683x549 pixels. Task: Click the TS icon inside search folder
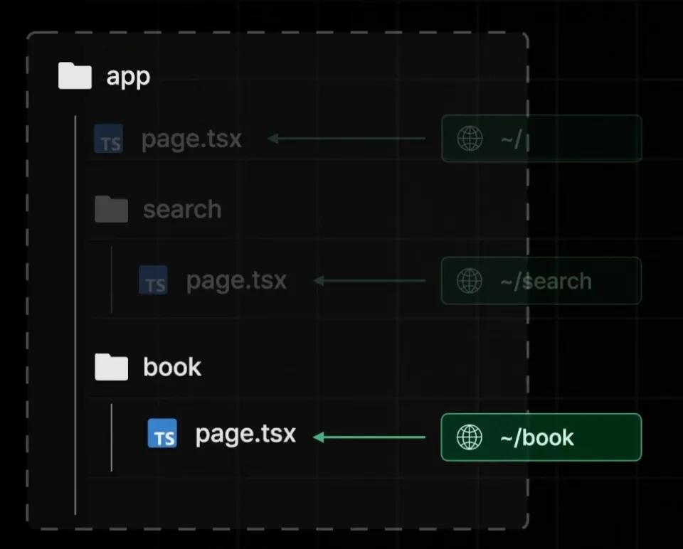(154, 280)
